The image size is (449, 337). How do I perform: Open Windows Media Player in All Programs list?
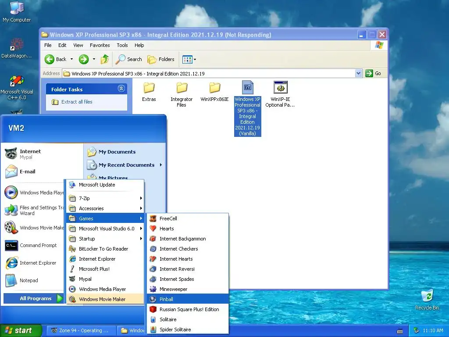(x=105, y=289)
